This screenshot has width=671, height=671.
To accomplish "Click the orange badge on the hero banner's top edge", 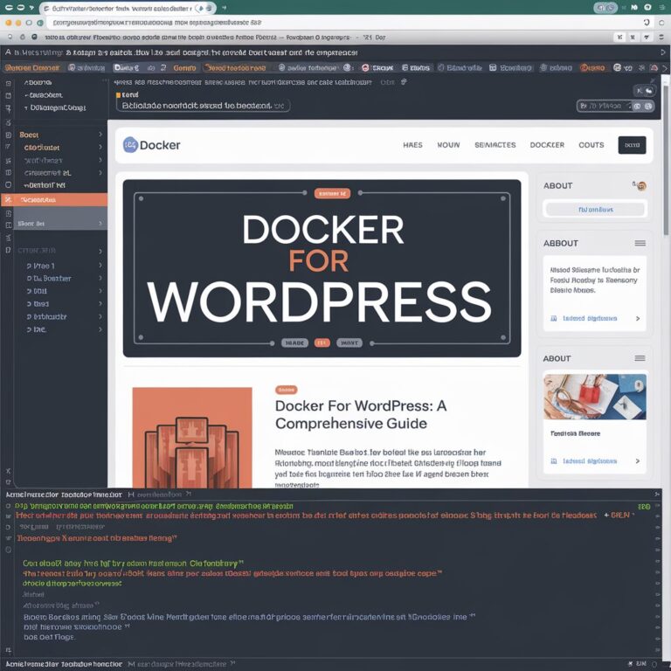I will 332,193.
